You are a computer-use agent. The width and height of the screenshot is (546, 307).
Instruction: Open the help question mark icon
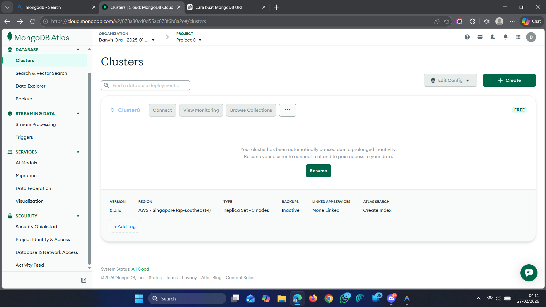point(467,37)
